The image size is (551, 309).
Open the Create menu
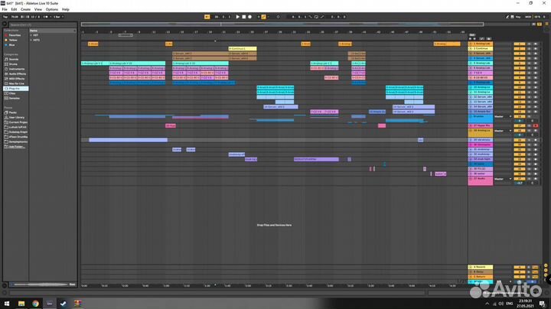coord(26,9)
